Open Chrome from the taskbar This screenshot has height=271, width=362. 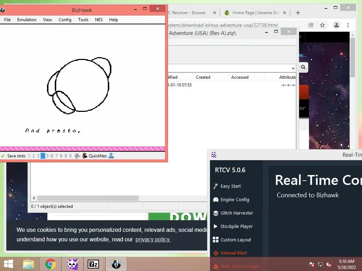[50, 264]
